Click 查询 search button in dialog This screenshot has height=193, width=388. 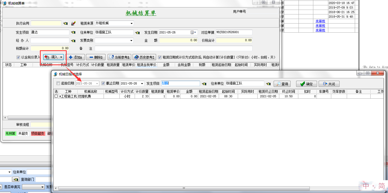point(282,84)
